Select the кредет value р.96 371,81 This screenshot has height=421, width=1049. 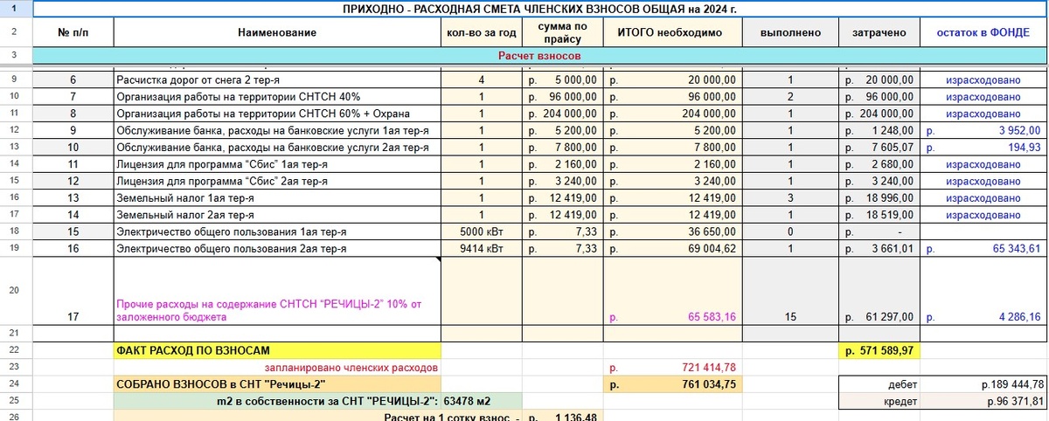tap(983, 400)
